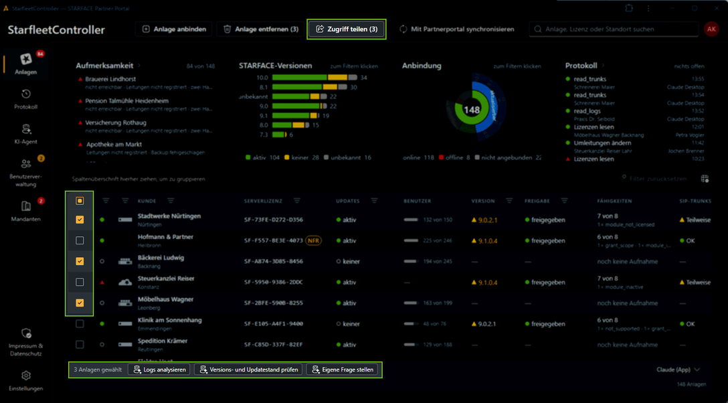Uncheck the Möbelhaus Wagner row checkbox
This screenshot has height=403, width=728.
tap(80, 303)
